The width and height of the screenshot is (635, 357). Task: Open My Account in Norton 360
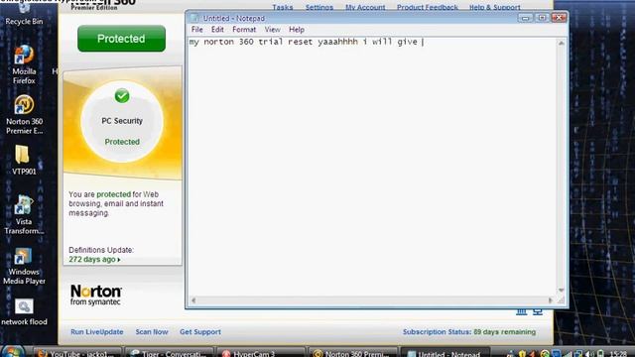[x=365, y=7]
